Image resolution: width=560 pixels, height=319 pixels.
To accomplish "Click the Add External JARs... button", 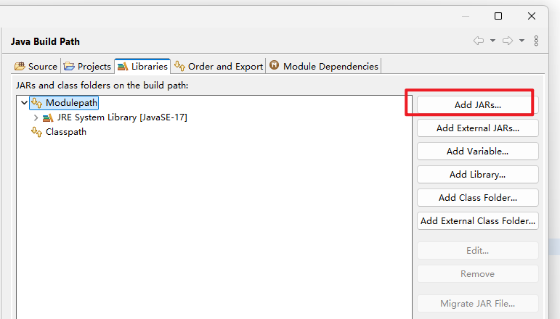I will tap(477, 128).
